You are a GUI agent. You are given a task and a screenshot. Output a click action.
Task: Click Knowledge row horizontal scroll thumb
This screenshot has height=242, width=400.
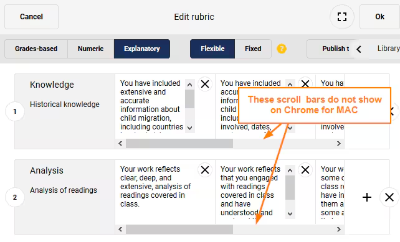pos(179,144)
